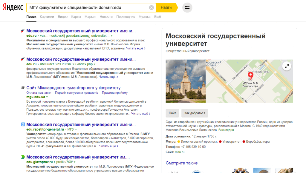This screenshot has width=306, height=173.
Task: Open dropdown arrow next to mgu.edu.ua
Action: pyautogui.click(x=47, y=97)
